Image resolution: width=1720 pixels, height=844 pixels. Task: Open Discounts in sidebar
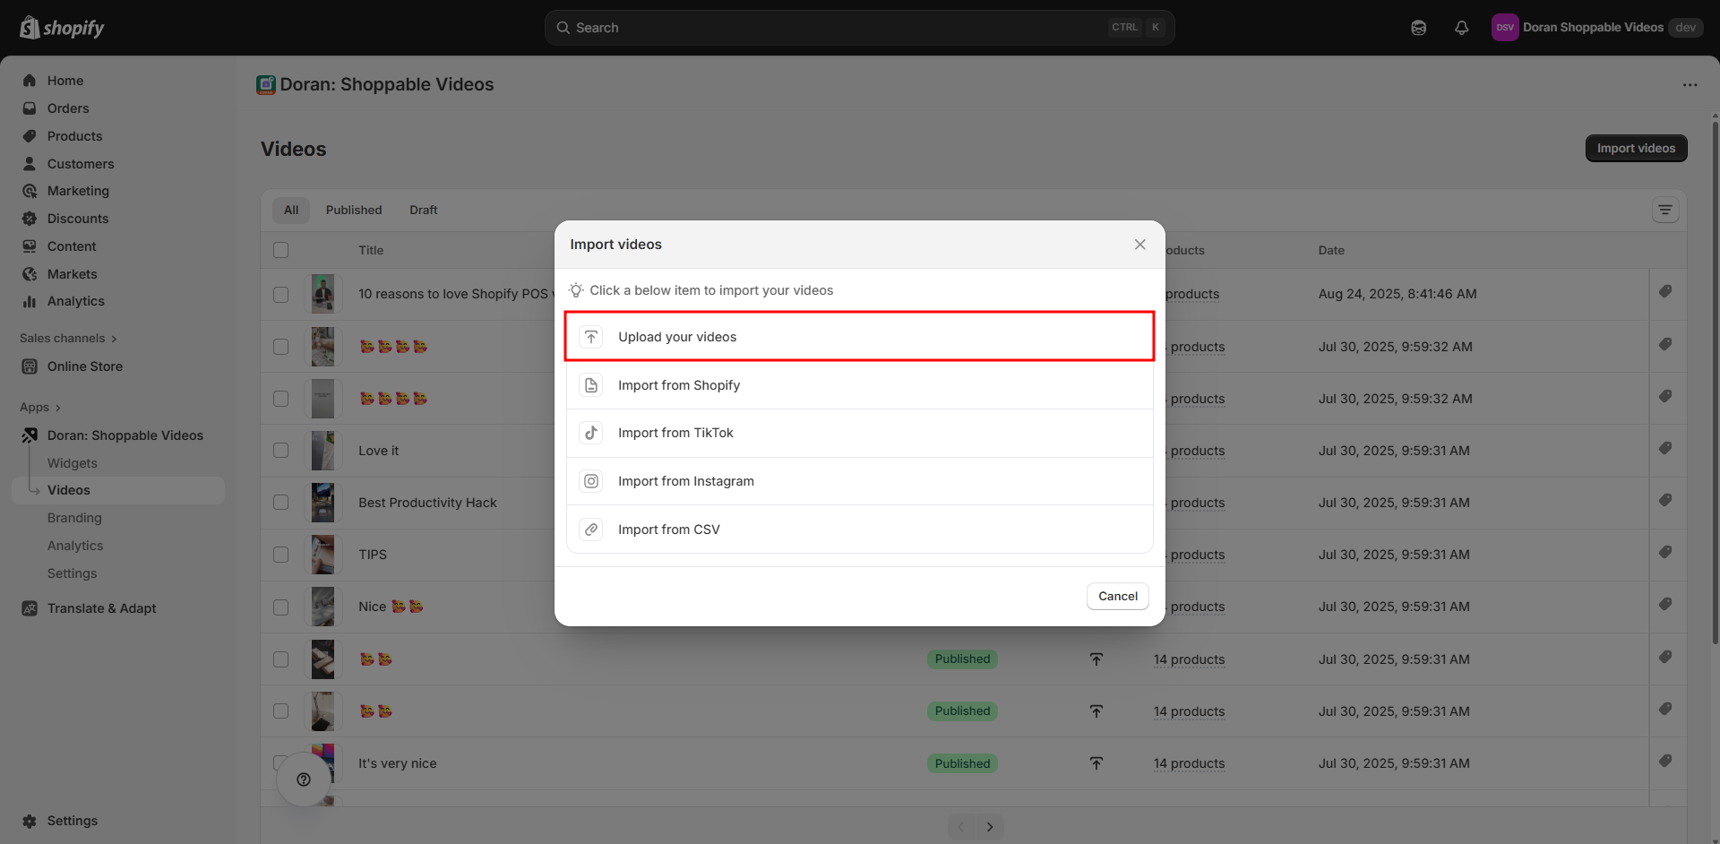tap(78, 219)
